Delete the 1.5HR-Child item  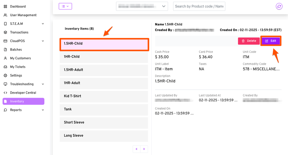pyautogui.click(x=249, y=41)
